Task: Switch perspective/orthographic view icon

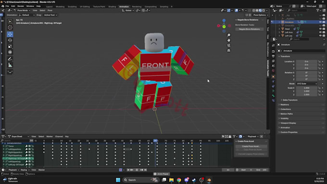Action: pos(229,50)
